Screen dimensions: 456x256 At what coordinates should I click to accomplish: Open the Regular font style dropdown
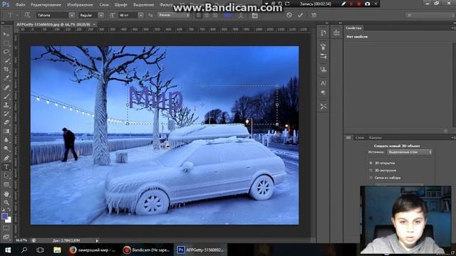point(100,15)
